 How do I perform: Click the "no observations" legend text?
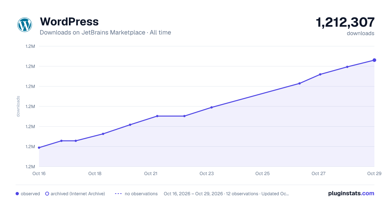click(141, 194)
